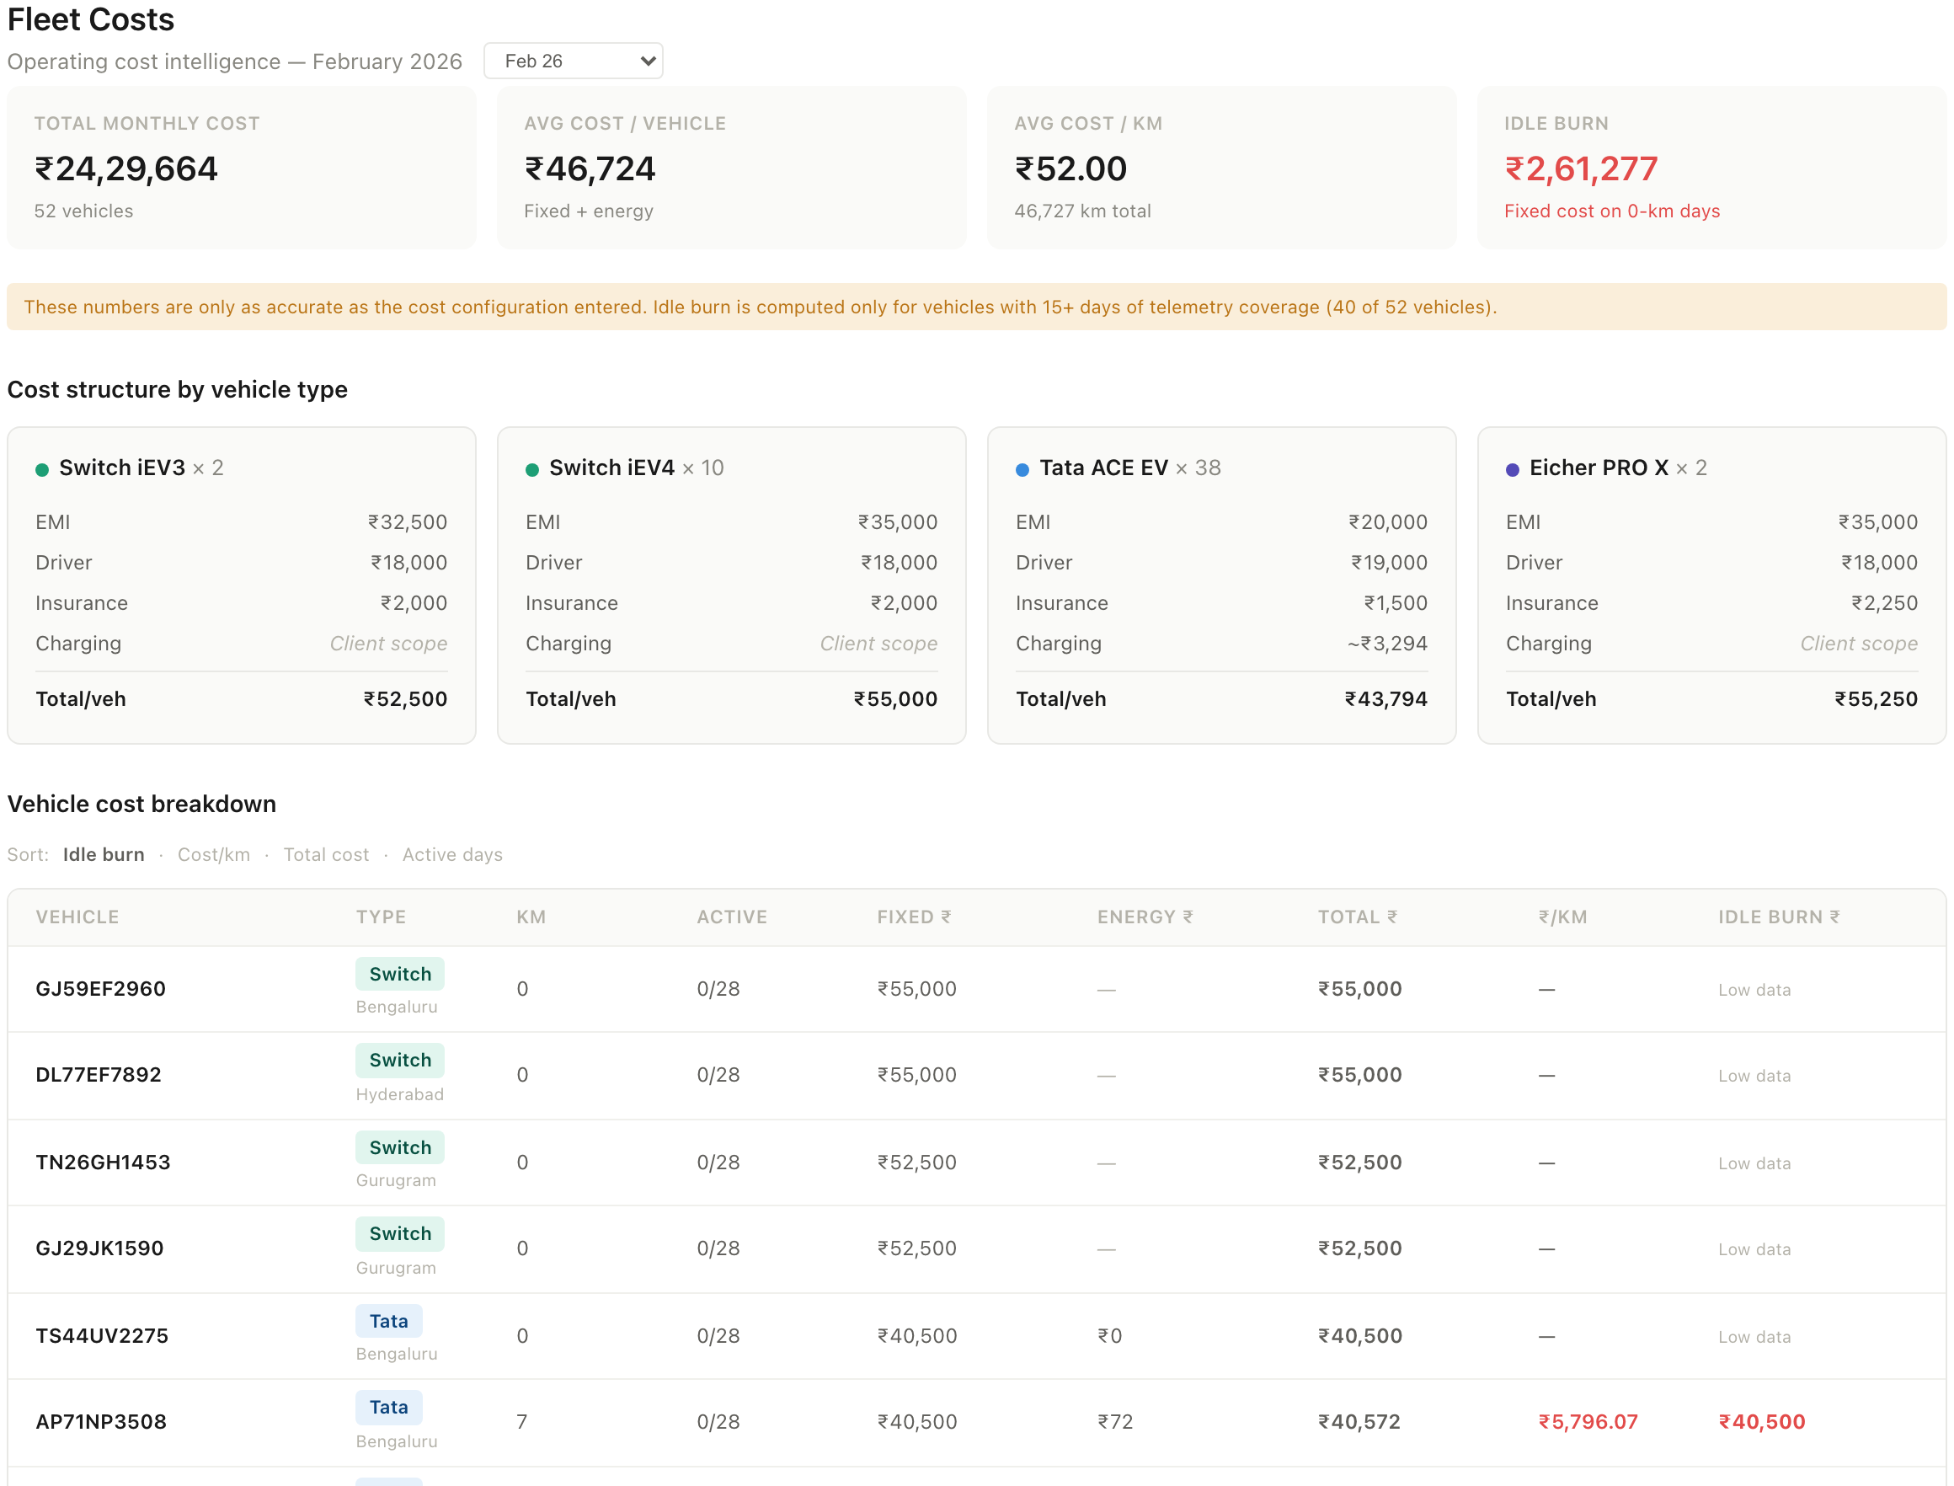Click the IDLE BURN column header
Screen dimensions: 1954x1486
click(1779, 917)
